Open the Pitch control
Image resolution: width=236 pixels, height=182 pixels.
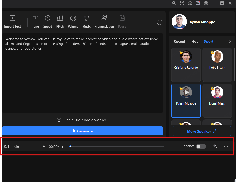click(x=60, y=21)
